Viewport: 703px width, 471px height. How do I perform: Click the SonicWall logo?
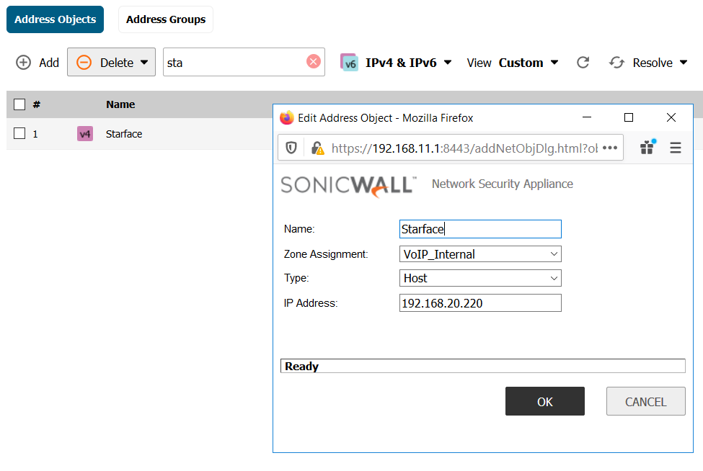coord(348,186)
